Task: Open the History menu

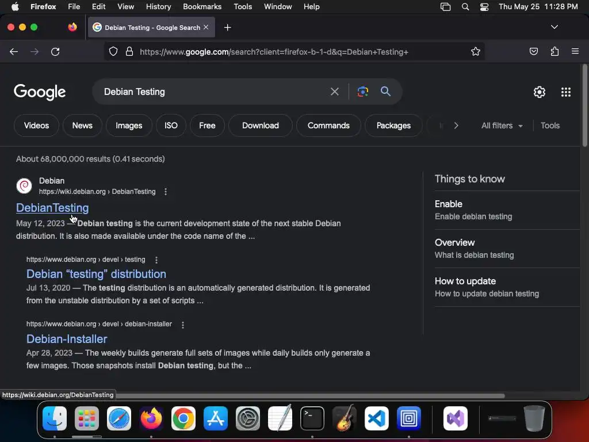Action: point(158,7)
